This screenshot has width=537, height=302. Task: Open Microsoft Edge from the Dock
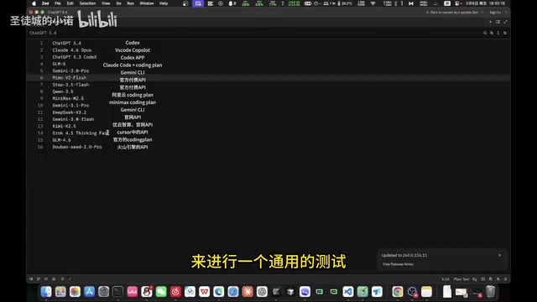coord(218,292)
